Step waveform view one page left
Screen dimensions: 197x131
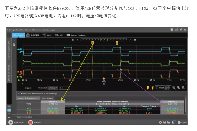pos(78,40)
